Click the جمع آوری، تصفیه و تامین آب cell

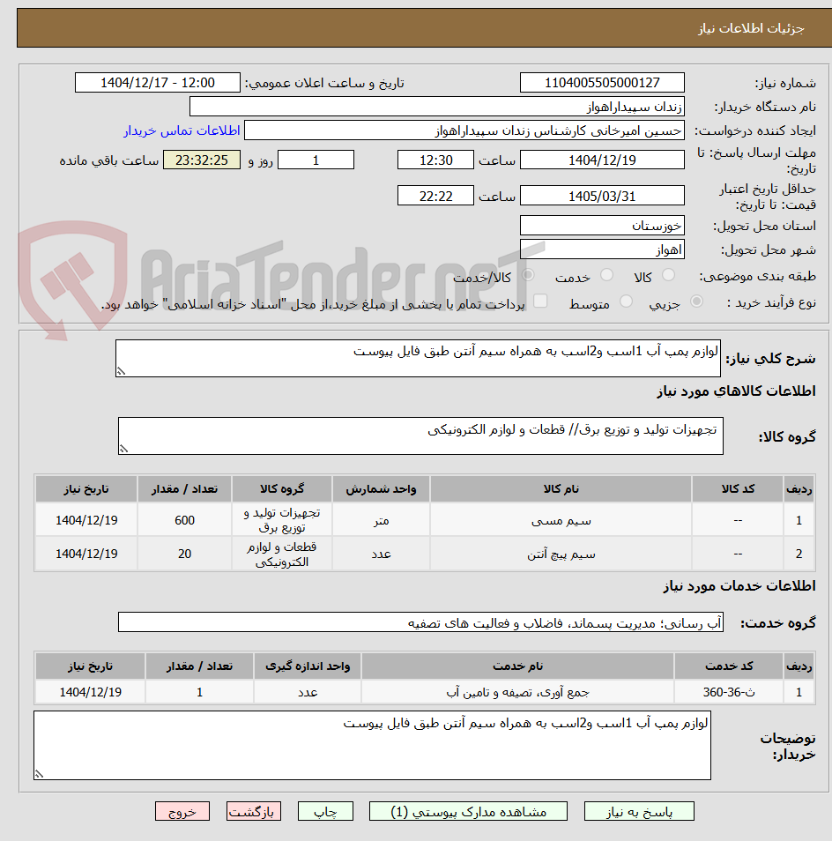tap(517, 692)
